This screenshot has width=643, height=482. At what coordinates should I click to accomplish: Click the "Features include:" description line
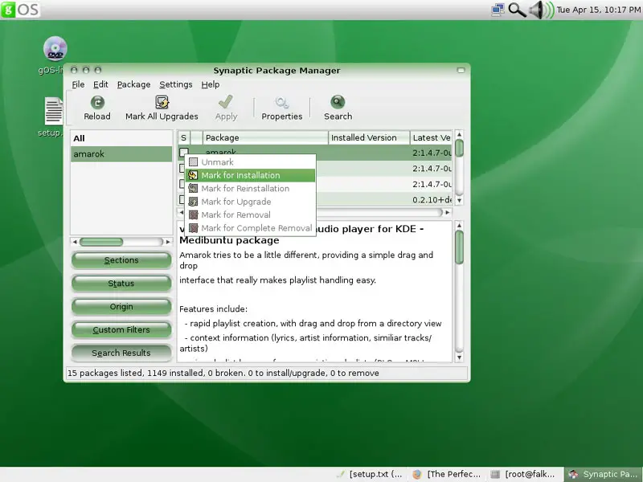click(x=213, y=309)
